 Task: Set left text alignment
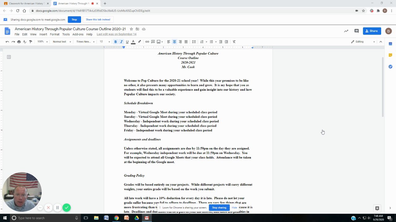169,42
